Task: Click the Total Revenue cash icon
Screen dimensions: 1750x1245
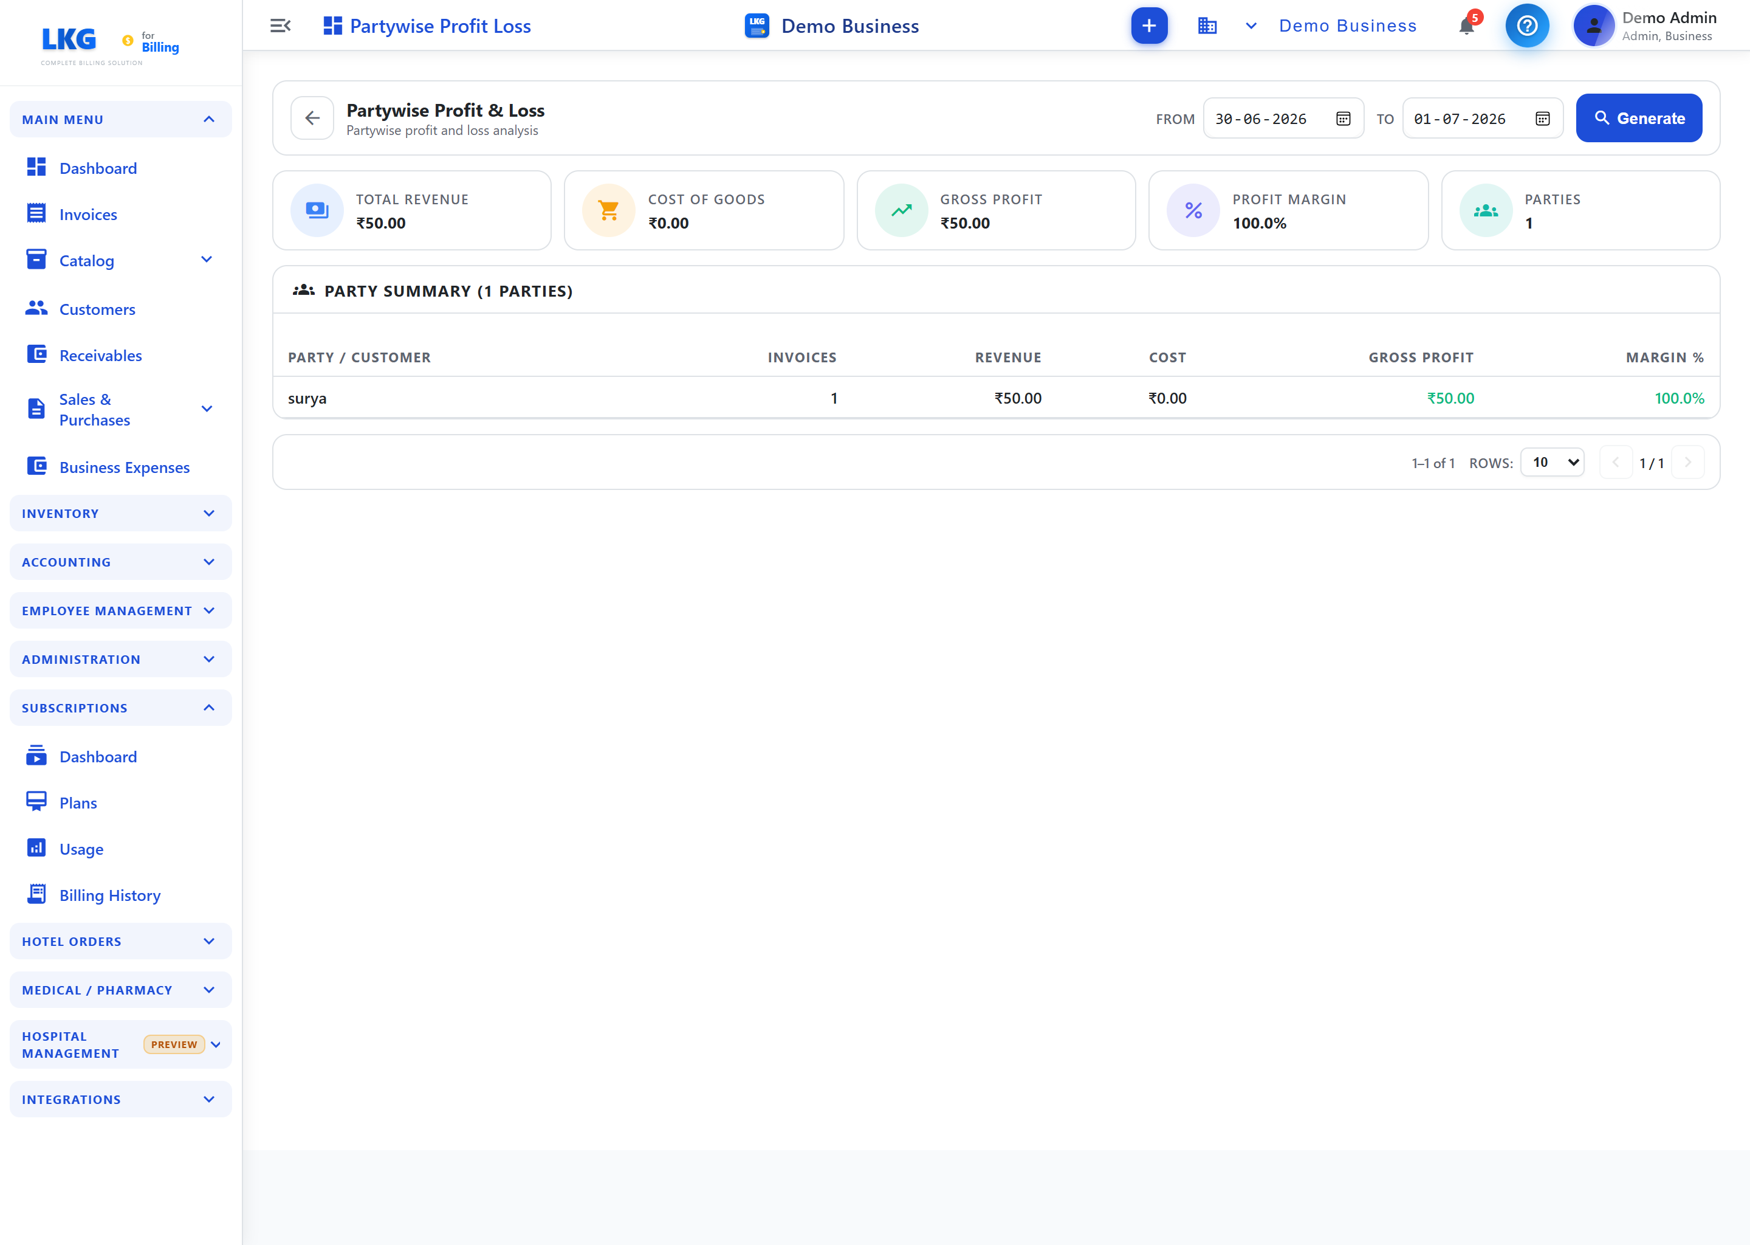Action: [317, 210]
